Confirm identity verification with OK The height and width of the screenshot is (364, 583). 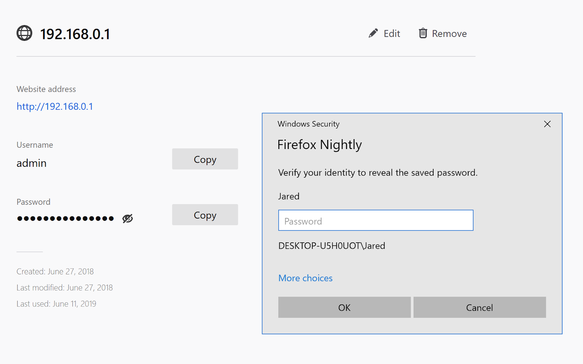coord(344,307)
